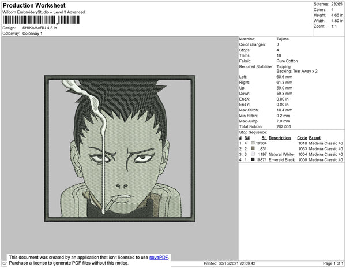
Task: Click the St. column header
Action: point(264,138)
